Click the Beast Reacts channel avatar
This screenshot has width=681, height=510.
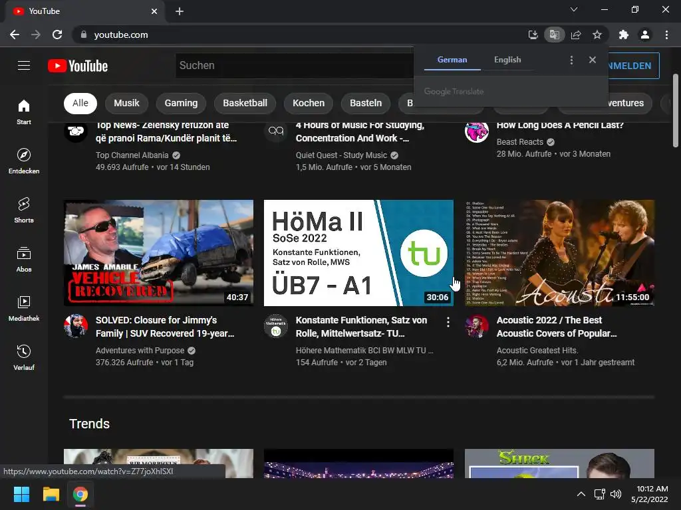click(x=476, y=131)
